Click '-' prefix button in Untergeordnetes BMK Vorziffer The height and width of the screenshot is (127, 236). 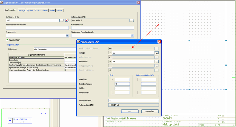[x=139, y=80]
